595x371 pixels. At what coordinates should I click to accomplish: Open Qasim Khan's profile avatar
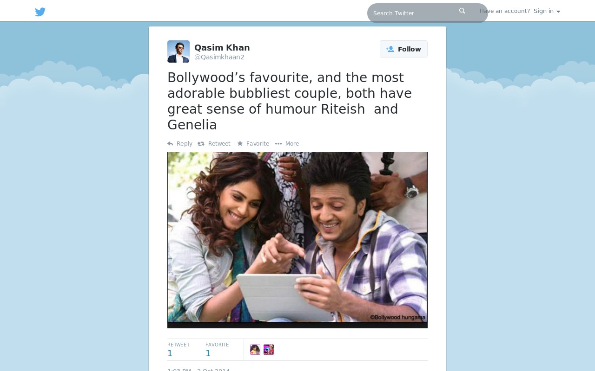(178, 51)
